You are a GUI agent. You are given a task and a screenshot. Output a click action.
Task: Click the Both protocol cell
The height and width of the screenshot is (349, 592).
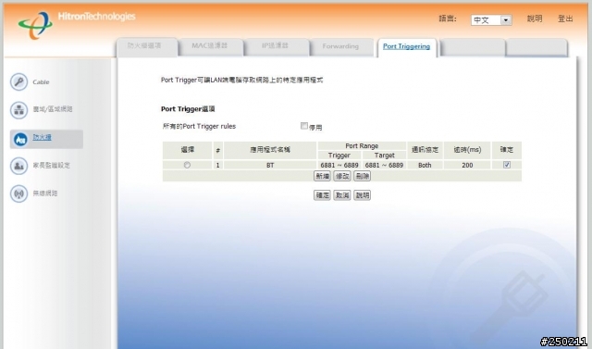point(425,165)
